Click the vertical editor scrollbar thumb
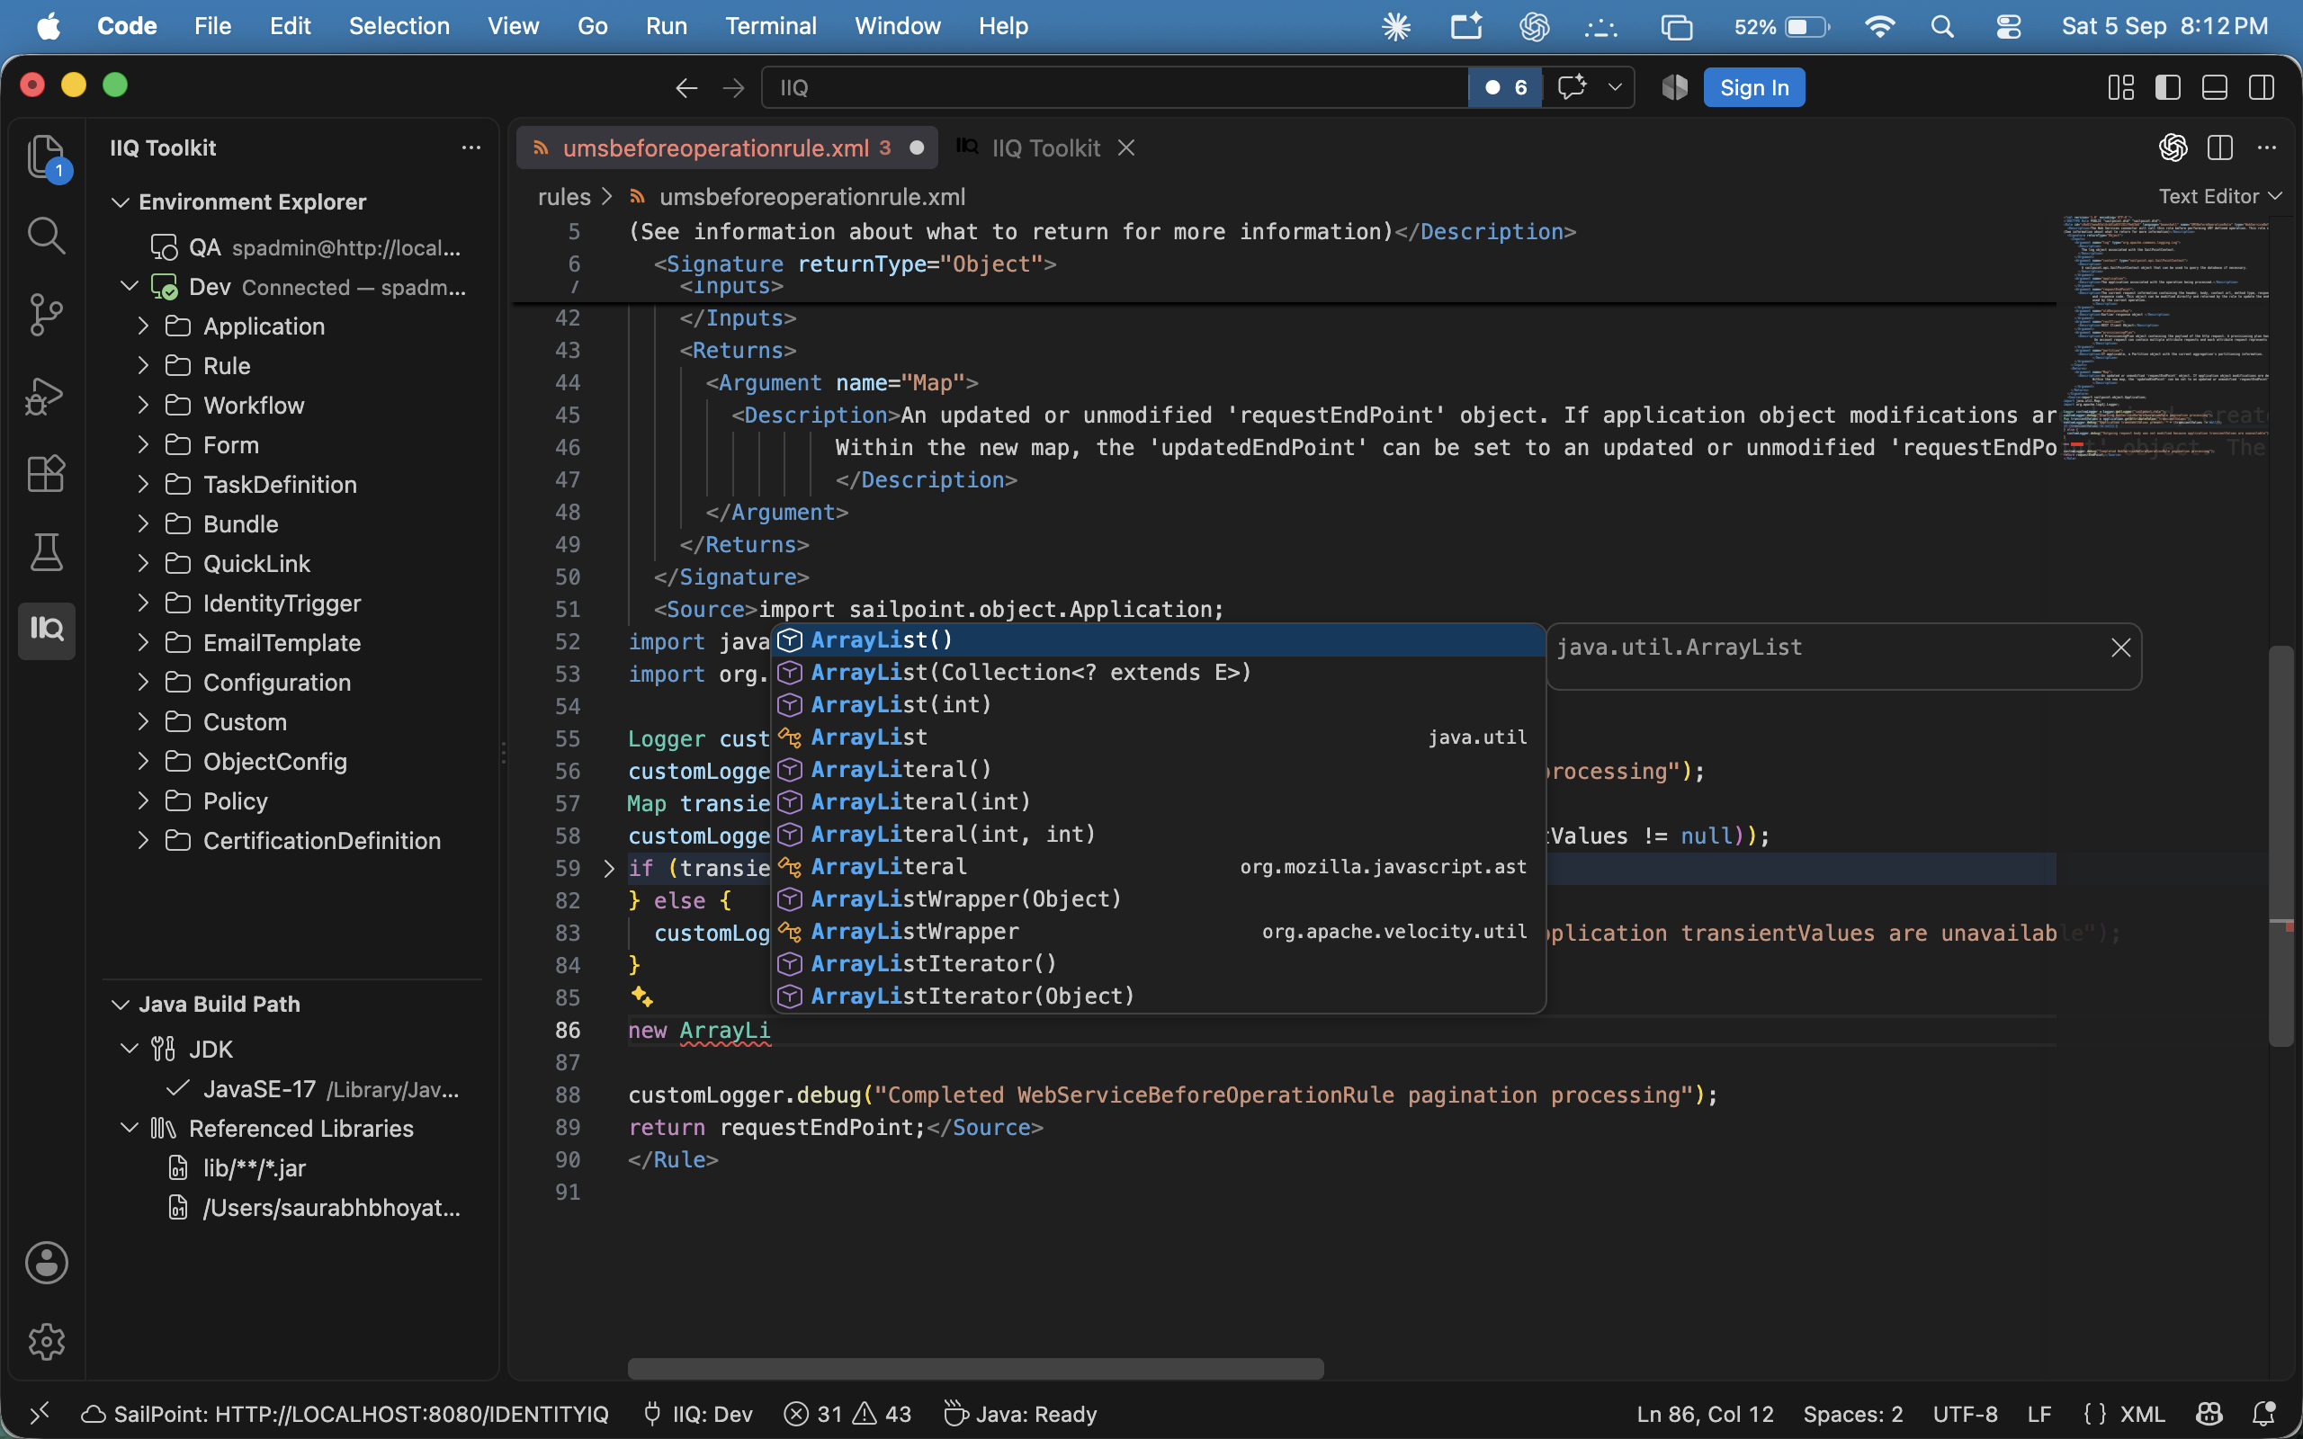2303x1439 pixels. tap(2281, 846)
